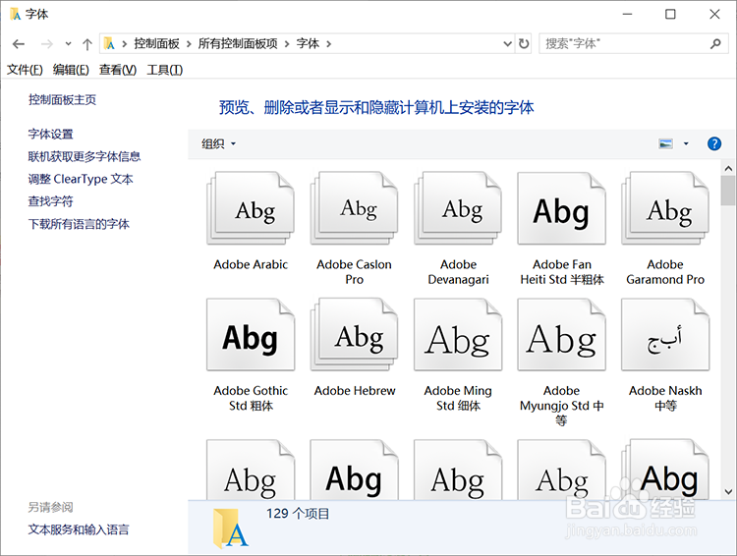Expand the view options dropdown arrow

tap(686, 143)
